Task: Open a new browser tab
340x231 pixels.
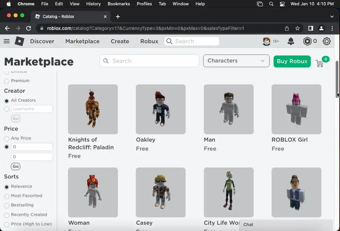Action: (x=118, y=17)
